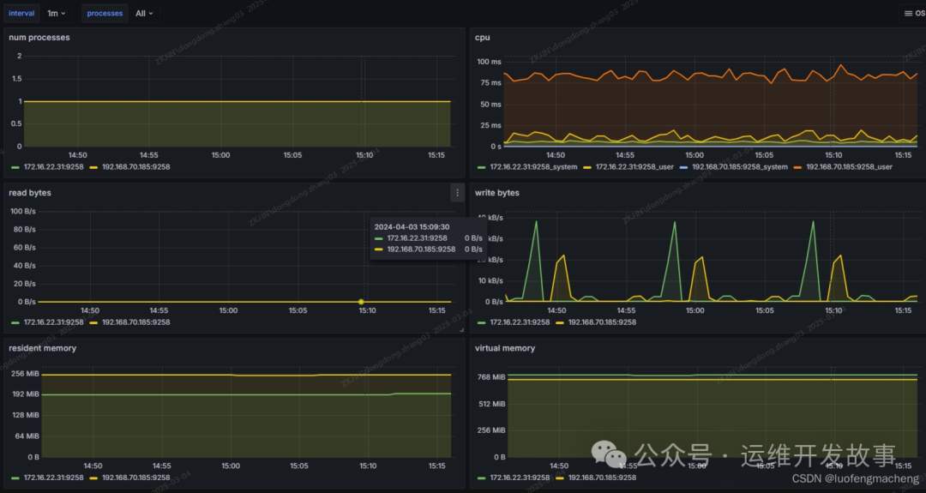Toggle 192.168.70.185:9258_user series in cpu legend

click(849, 167)
